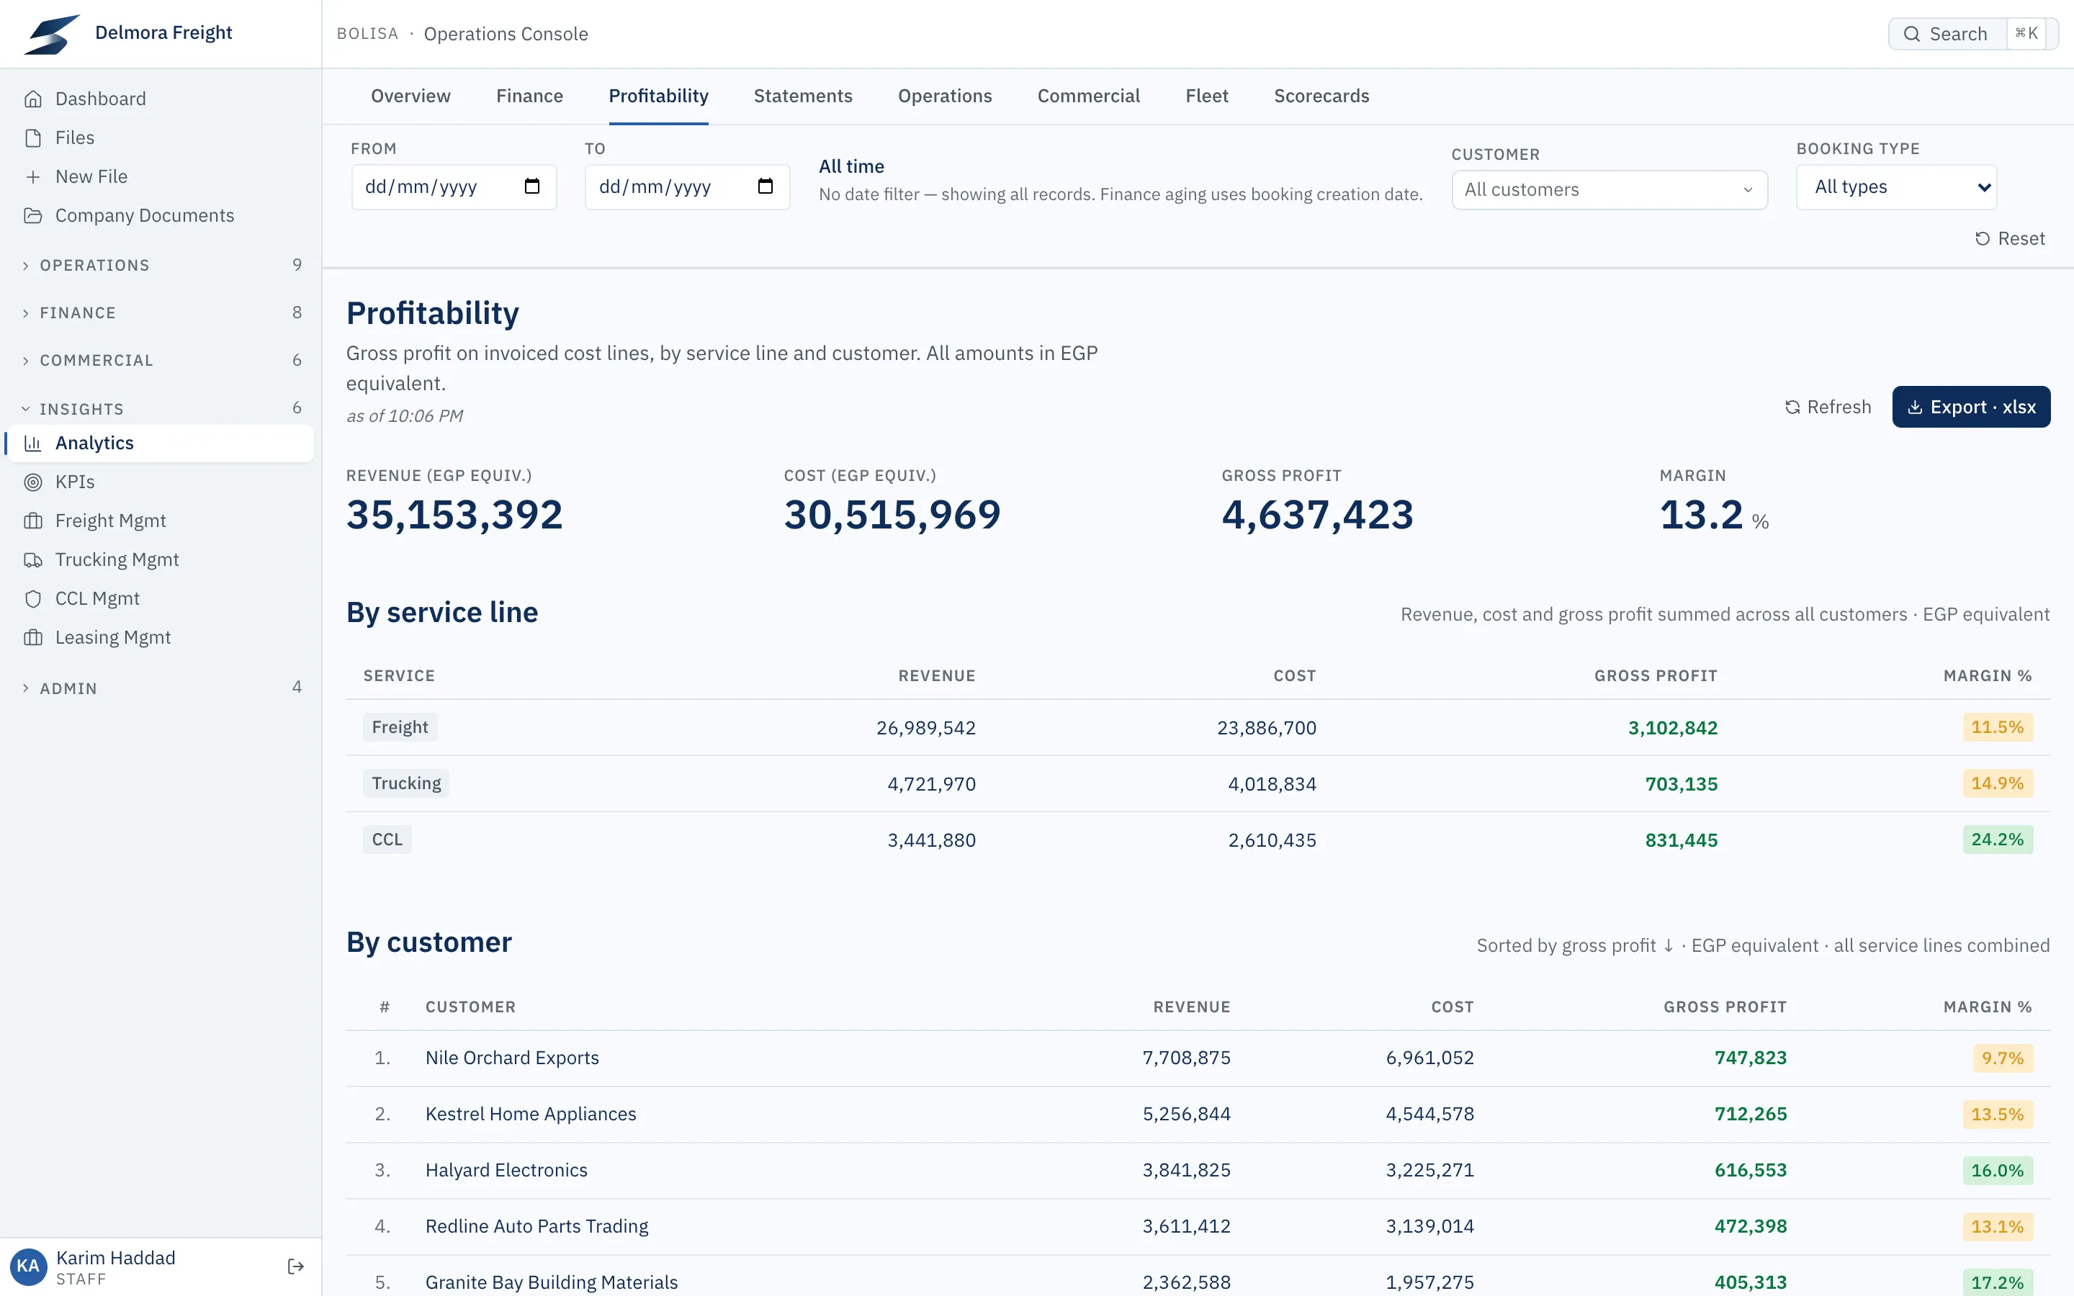
Task: Open CCL Mgmt shield icon
Action: pyautogui.click(x=32, y=598)
